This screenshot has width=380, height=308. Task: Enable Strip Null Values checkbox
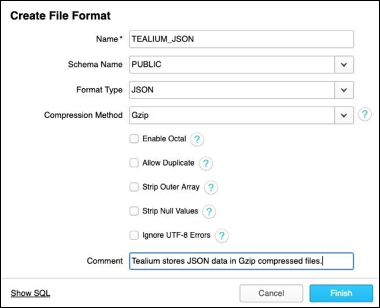pos(134,211)
